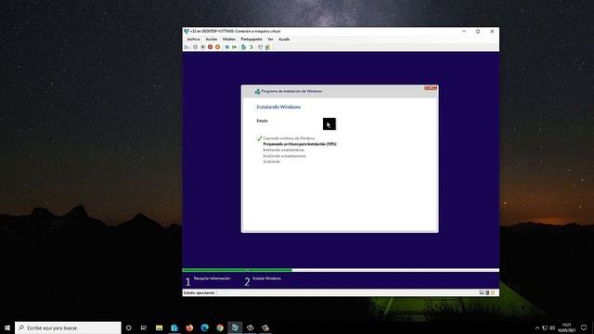Open File Explorer from the taskbar
594x334 pixels.
pos(159,328)
